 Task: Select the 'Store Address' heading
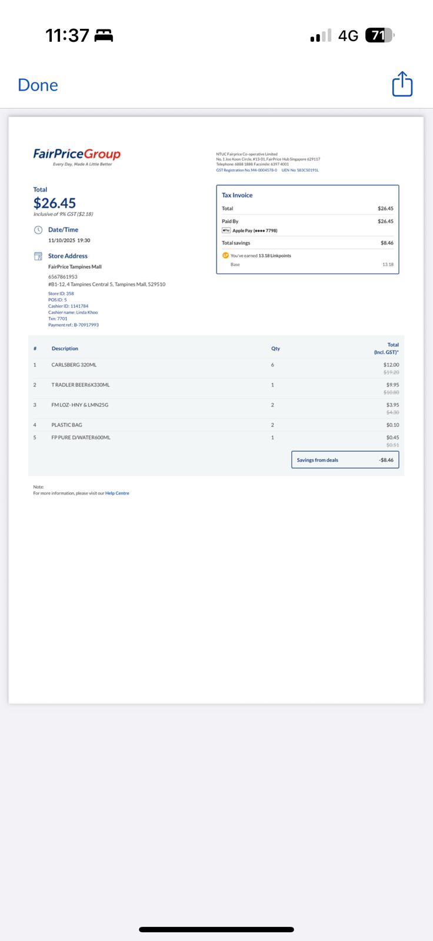68,256
